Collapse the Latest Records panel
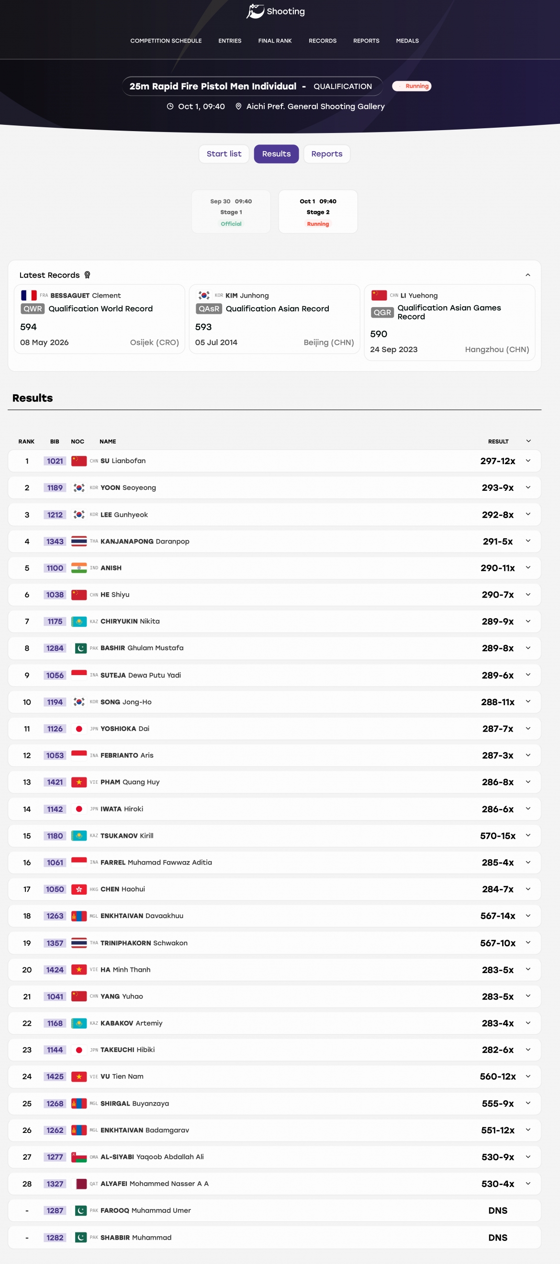The image size is (560, 1264). click(528, 275)
